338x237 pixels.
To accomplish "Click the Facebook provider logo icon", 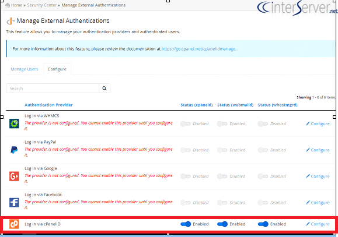I will tap(14, 203).
